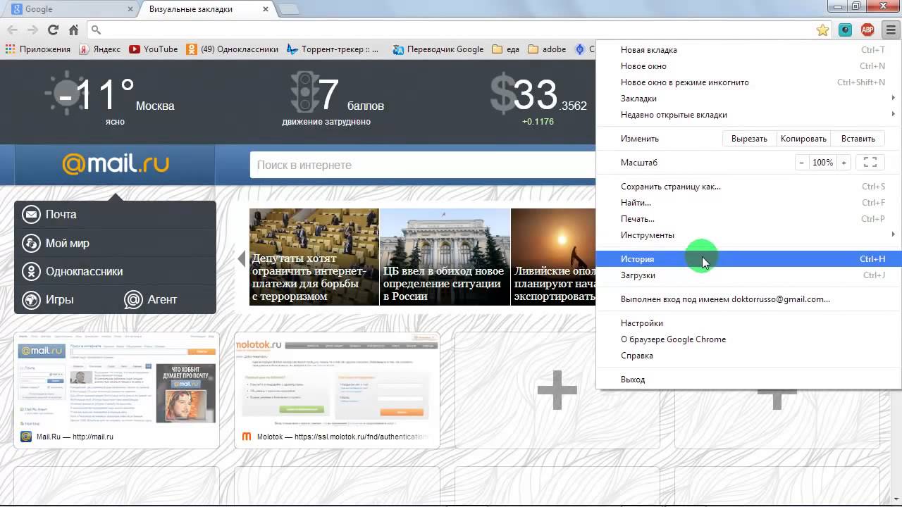Click the browser forward arrow

pos(32,30)
